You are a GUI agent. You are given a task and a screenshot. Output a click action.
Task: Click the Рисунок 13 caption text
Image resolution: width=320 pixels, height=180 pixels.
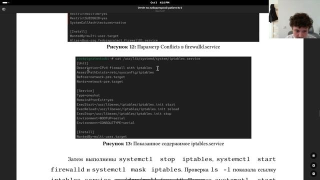pos(163,143)
